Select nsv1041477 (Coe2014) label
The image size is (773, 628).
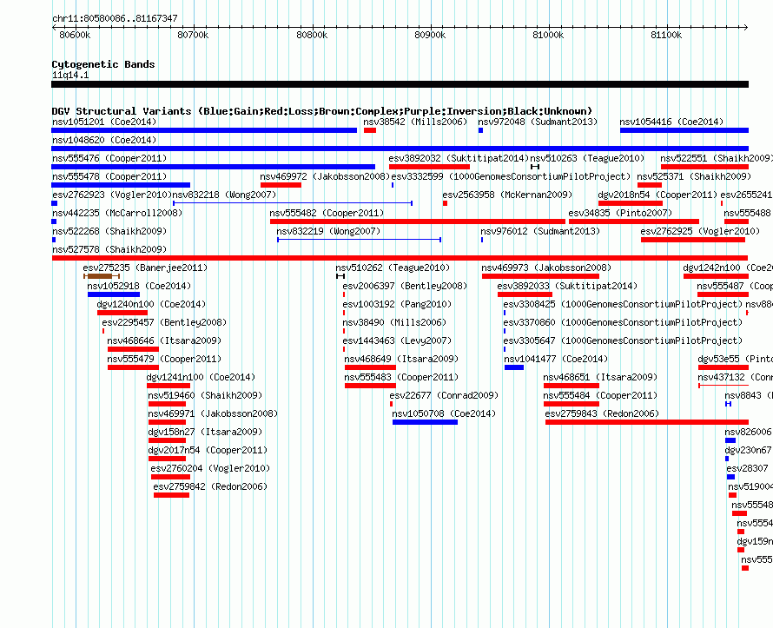[556, 359]
